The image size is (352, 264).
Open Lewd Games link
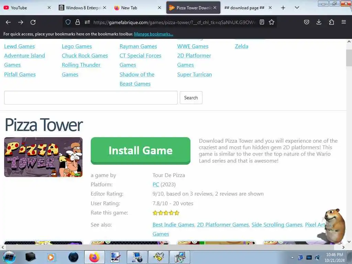pyautogui.click(x=20, y=46)
